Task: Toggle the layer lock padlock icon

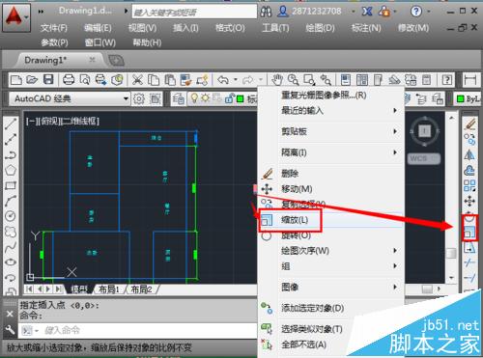Action: [x=229, y=98]
